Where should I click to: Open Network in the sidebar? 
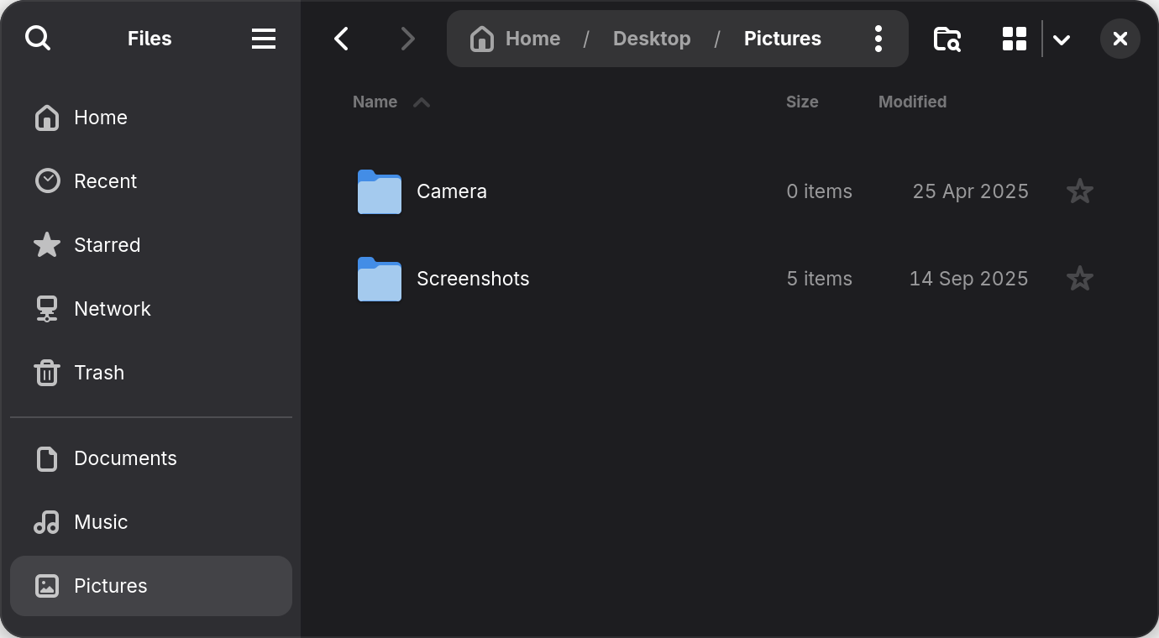pyautogui.click(x=112, y=309)
